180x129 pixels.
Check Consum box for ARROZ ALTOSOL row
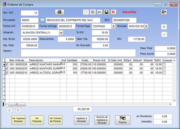point(164,73)
